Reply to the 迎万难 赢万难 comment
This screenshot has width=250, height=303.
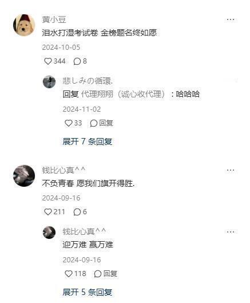point(106,274)
